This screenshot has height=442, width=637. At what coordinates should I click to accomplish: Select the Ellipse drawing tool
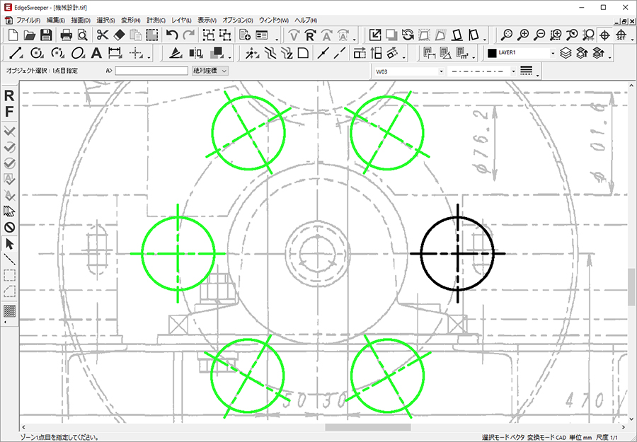78,53
